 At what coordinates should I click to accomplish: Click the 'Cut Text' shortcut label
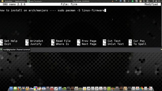click(x=114, y=41)
